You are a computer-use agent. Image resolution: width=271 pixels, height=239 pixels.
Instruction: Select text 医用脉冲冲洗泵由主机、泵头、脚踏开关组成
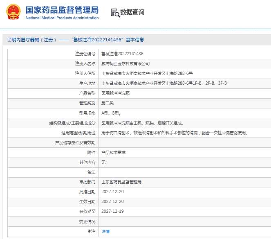142,123
